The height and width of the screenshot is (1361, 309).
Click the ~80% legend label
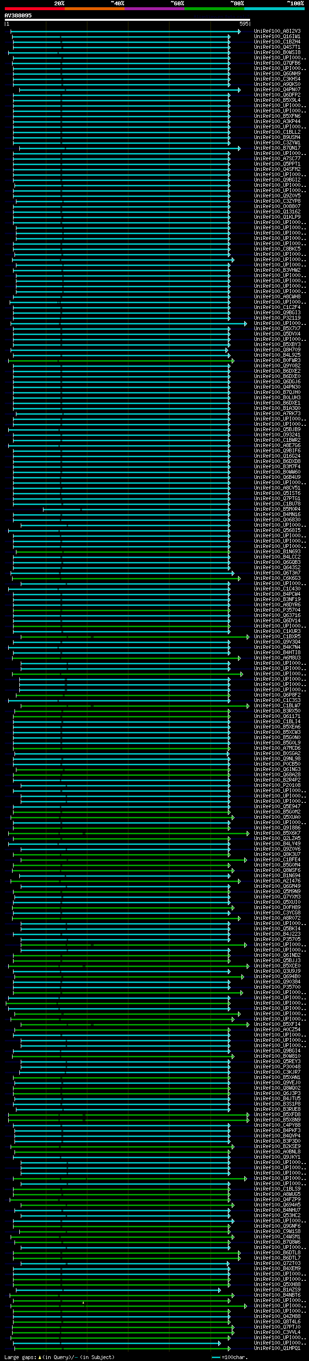[x=237, y=3]
